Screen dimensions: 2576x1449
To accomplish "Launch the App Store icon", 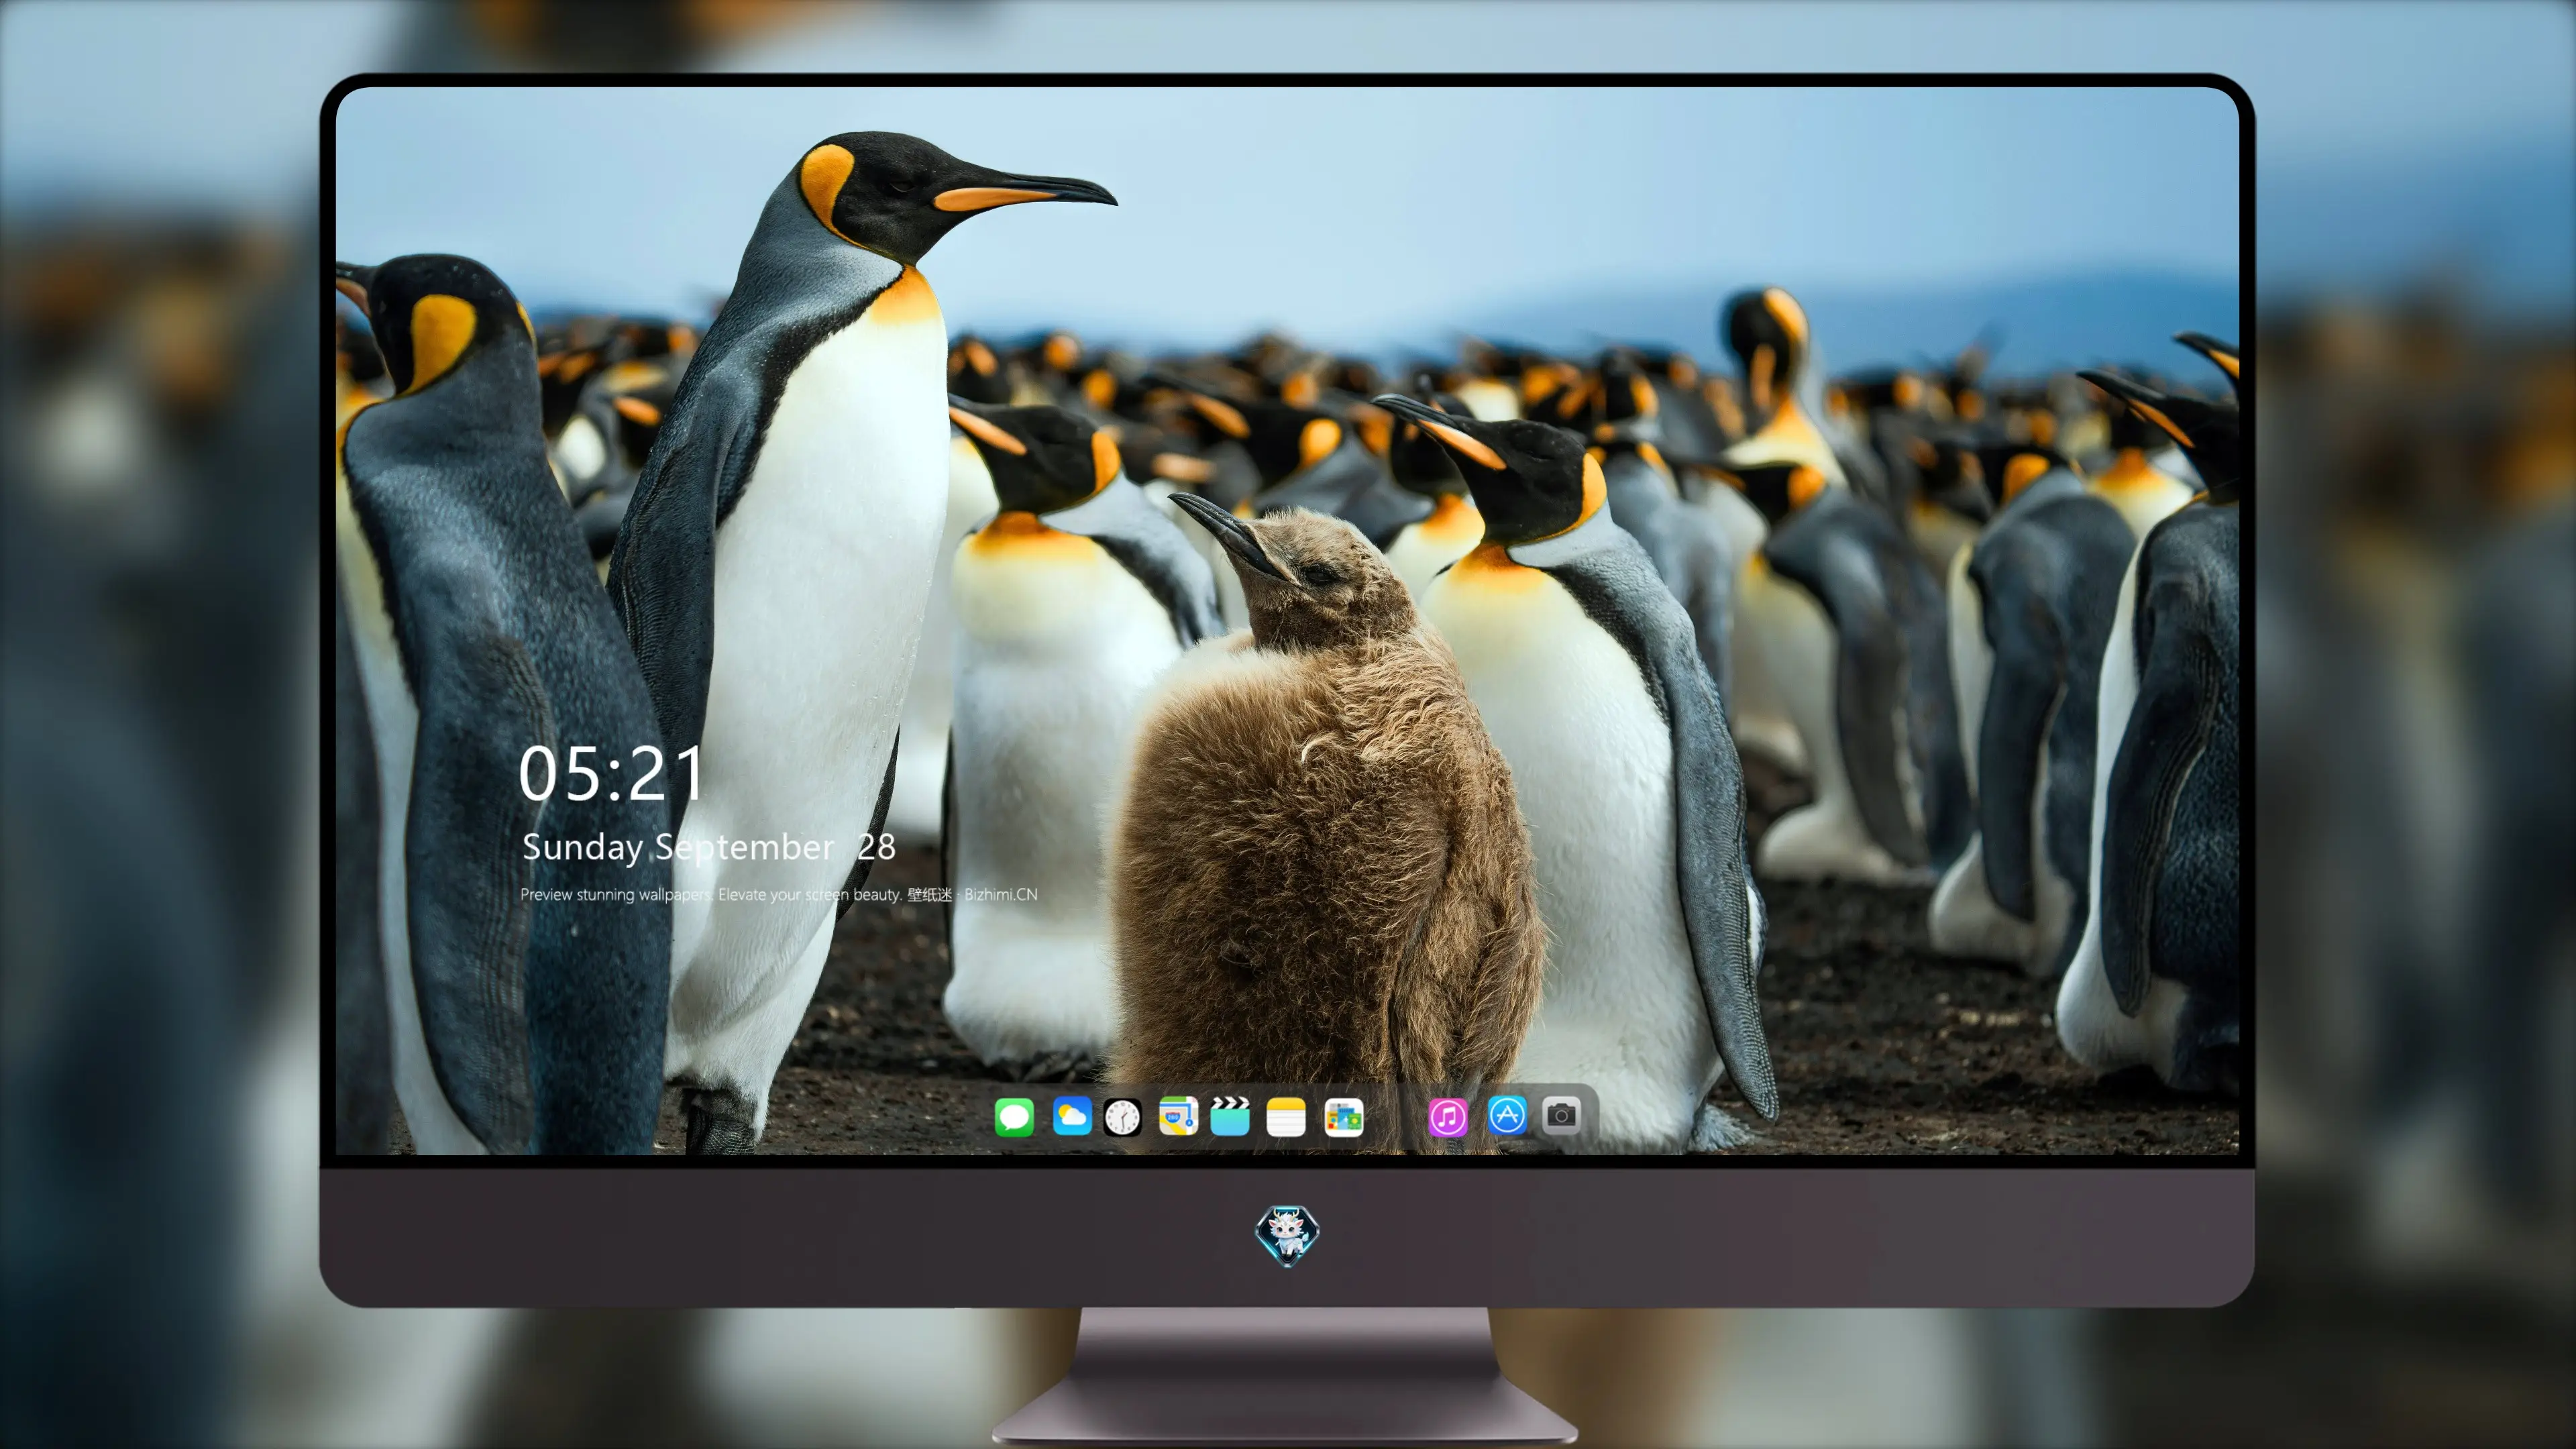I will tap(1507, 1115).
